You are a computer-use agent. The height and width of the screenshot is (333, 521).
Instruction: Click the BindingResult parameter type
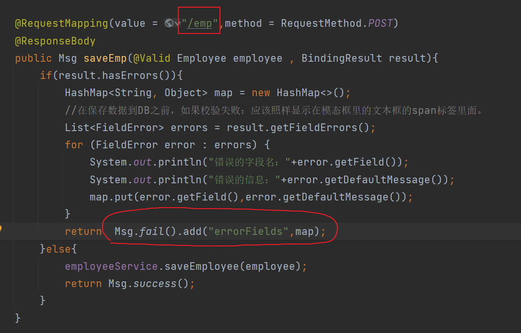click(x=342, y=58)
